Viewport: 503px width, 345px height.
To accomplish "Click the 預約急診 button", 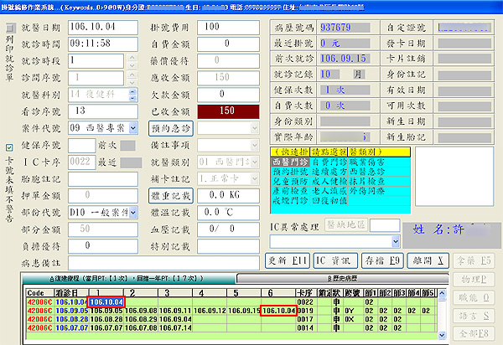I will tap(170, 127).
